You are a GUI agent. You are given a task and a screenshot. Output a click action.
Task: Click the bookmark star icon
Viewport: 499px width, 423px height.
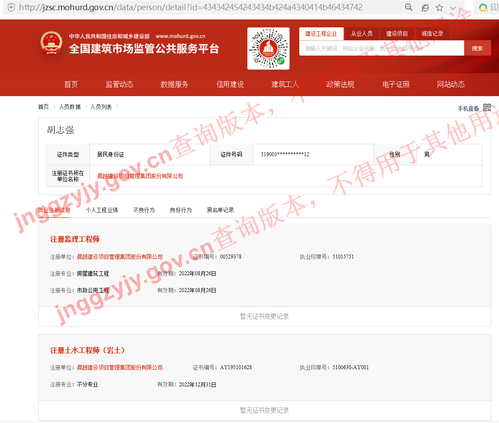(439, 7)
